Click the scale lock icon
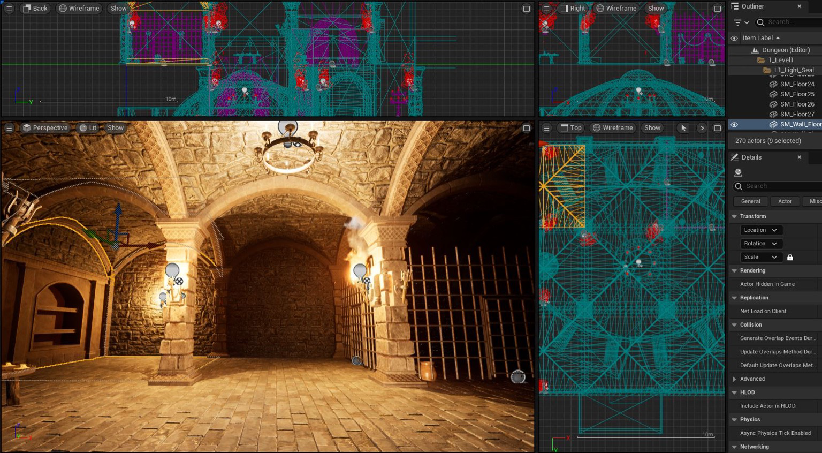The image size is (822, 453). pos(790,257)
